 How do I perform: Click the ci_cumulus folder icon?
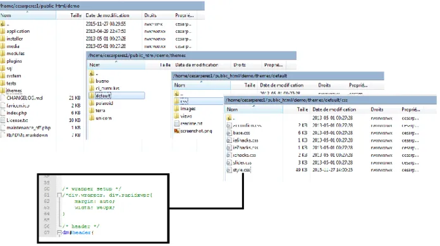[x=92, y=88]
